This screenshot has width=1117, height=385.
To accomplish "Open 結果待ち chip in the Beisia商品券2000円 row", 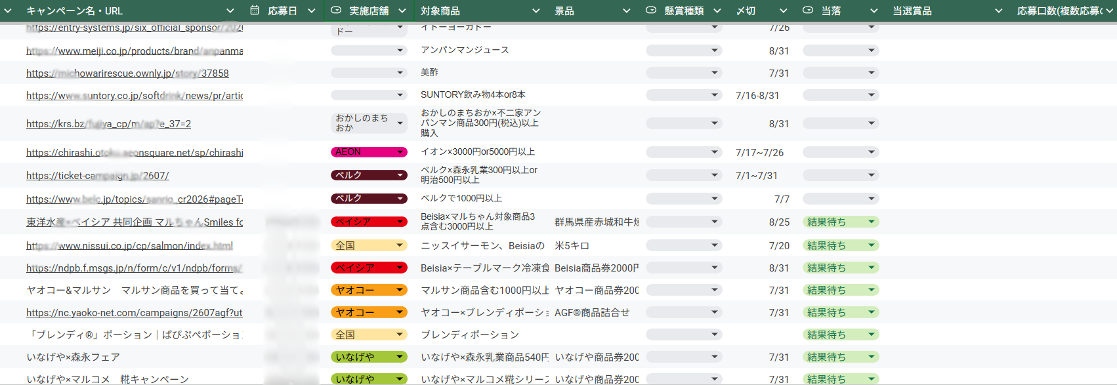I will [841, 268].
